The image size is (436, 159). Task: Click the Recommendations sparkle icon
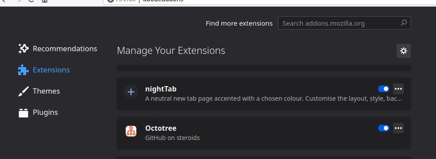(23, 49)
